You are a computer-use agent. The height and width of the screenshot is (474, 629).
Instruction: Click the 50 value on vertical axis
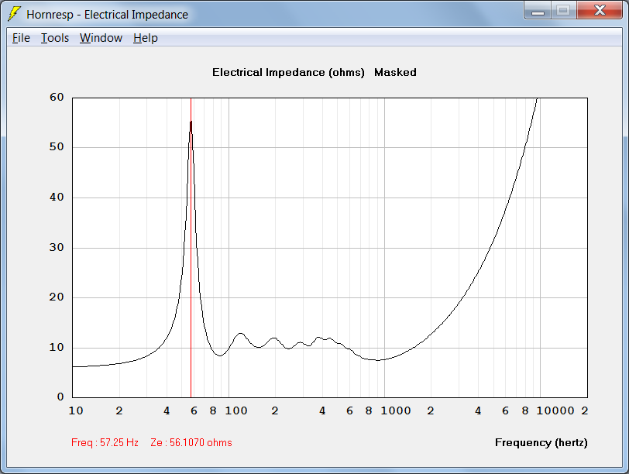[x=57, y=147]
